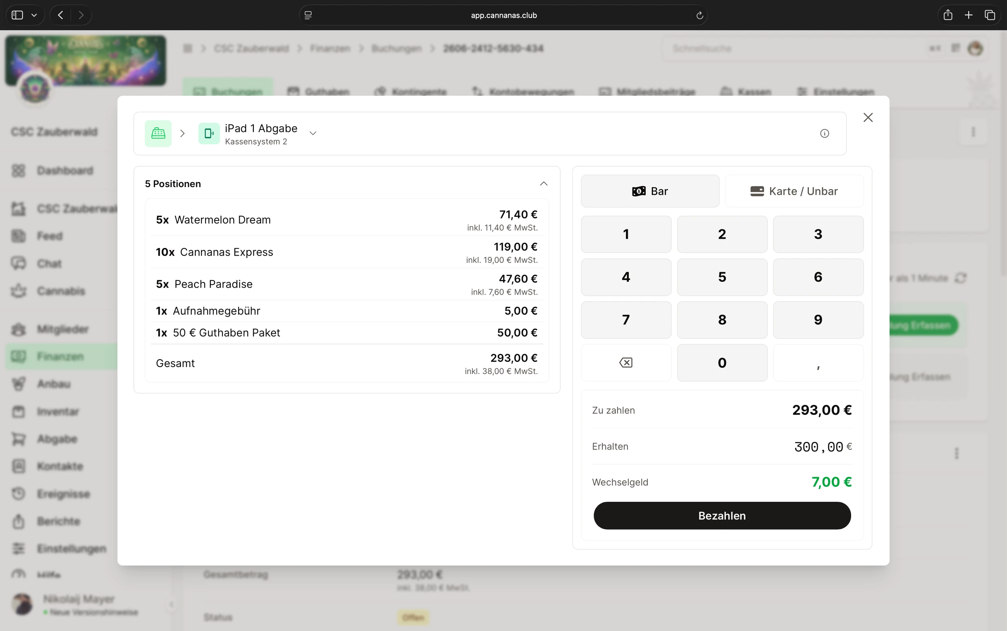Image resolution: width=1007 pixels, height=631 pixels.
Task: Tap keypad digit 2
Action: click(722, 234)
